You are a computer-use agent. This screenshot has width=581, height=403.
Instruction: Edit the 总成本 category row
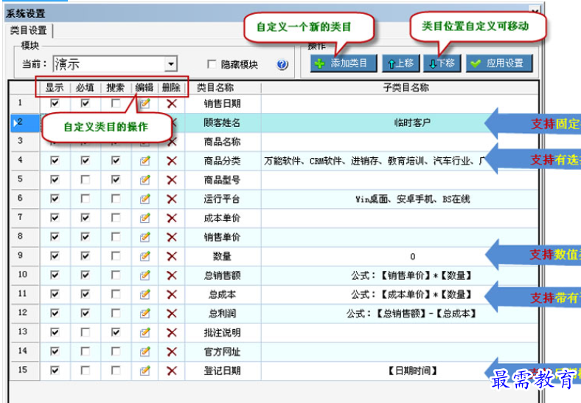point(145,294)
